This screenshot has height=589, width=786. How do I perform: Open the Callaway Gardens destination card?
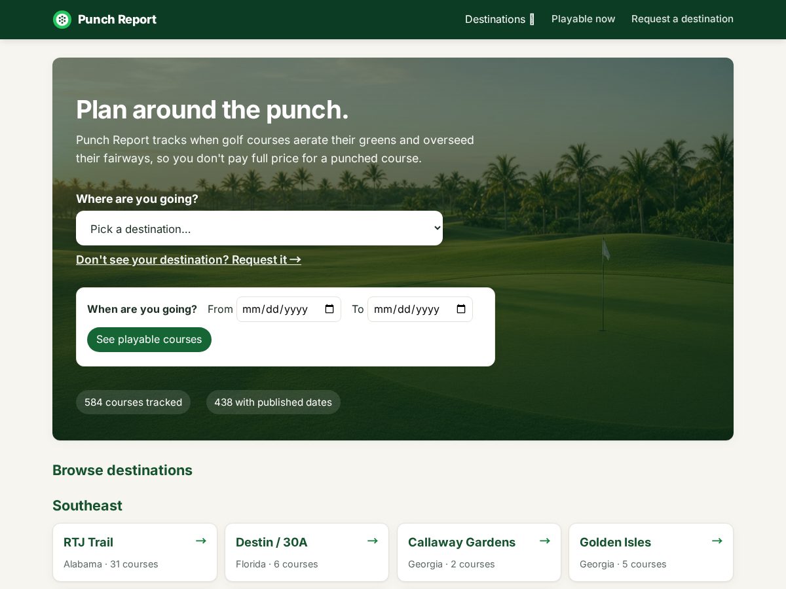(479, 552)
